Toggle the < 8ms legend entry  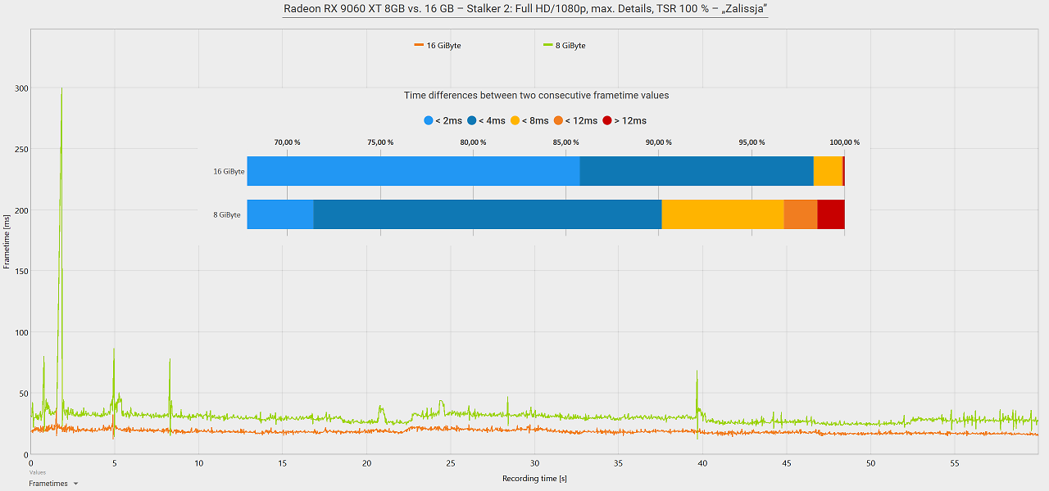click(529, 120)
